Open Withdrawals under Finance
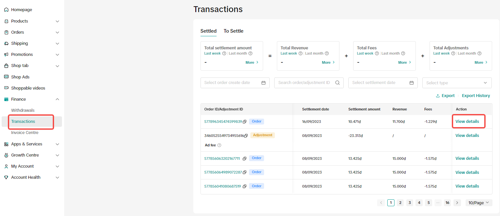Image resolution: width=500 pixels, height=216 pixels. click(23, 110)
